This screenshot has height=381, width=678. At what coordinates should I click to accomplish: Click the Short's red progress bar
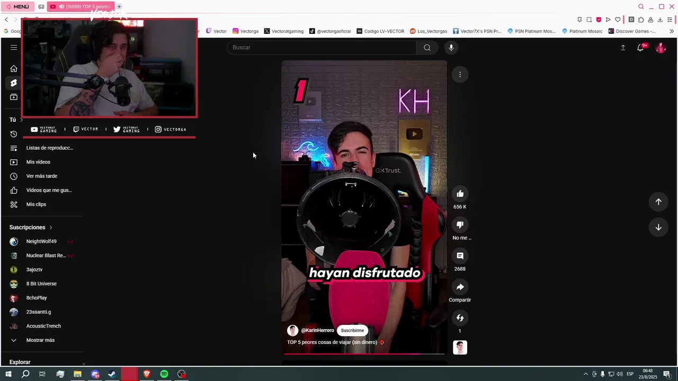click(364, 353)
